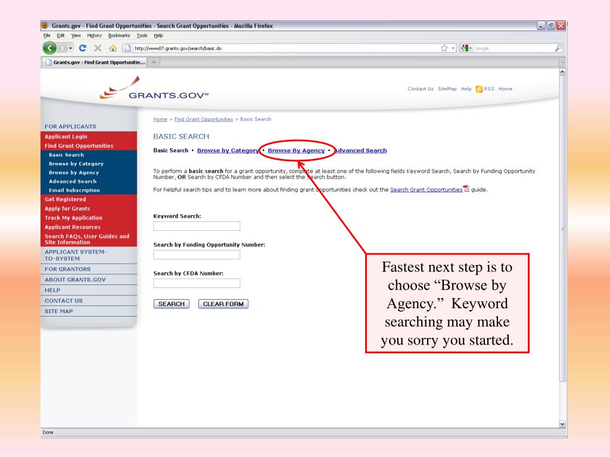Select the Grants.gov Find Grant Opportunities tab
Viewport: 610px width, 457px height.
pos(94,62)
